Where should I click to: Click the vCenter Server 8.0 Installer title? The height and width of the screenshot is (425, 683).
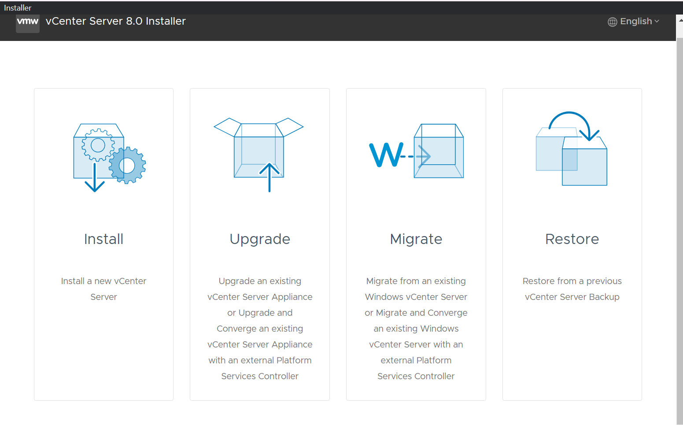[116, 21]
